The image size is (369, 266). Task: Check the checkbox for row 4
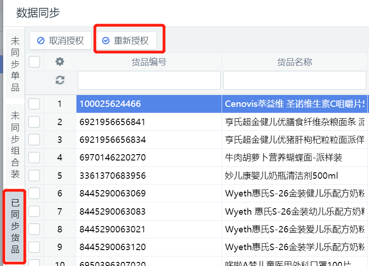pyautogui.click(x=35, y=157)
